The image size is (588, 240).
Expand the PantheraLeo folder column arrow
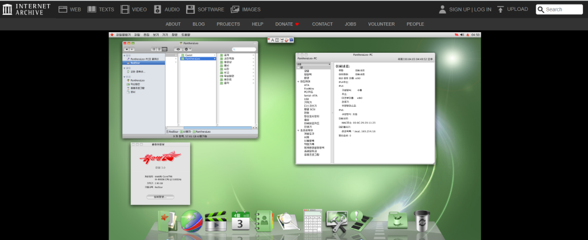tap(215, 59)
